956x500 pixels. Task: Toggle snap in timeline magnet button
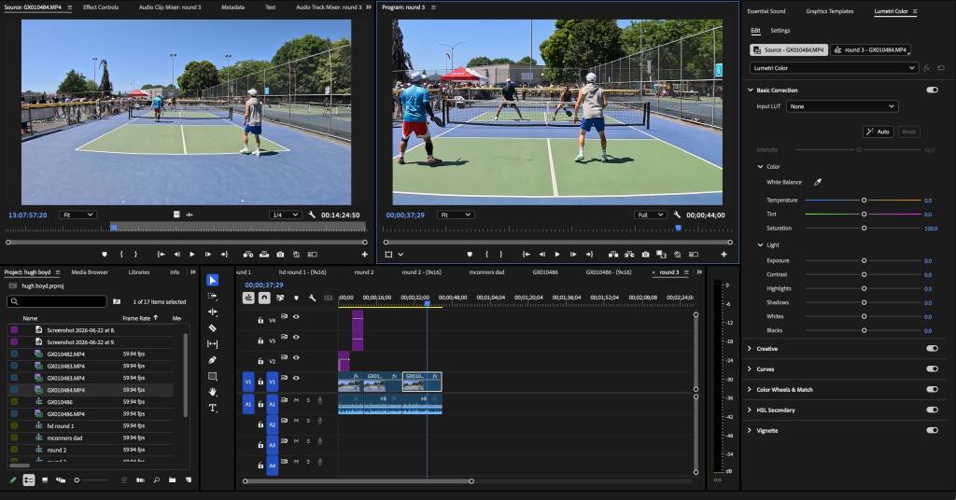point(264,298)
